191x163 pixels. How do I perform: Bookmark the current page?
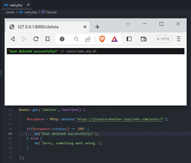[47, 39]
